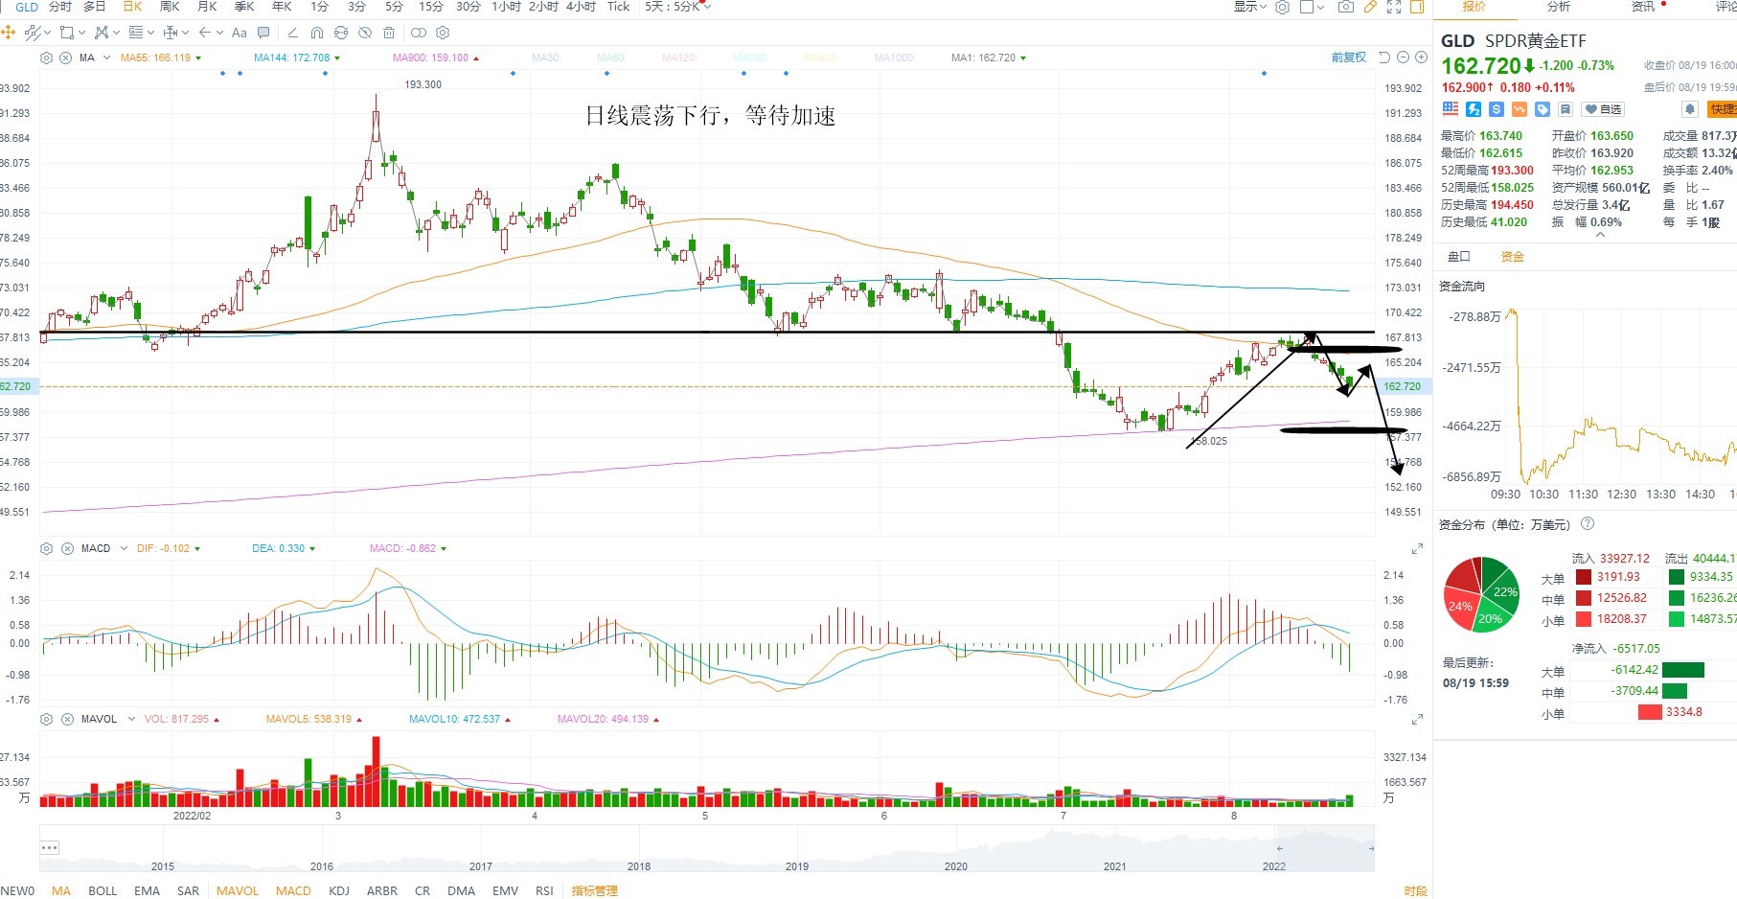Close the MAVOL indicator panel

(67, 719)
